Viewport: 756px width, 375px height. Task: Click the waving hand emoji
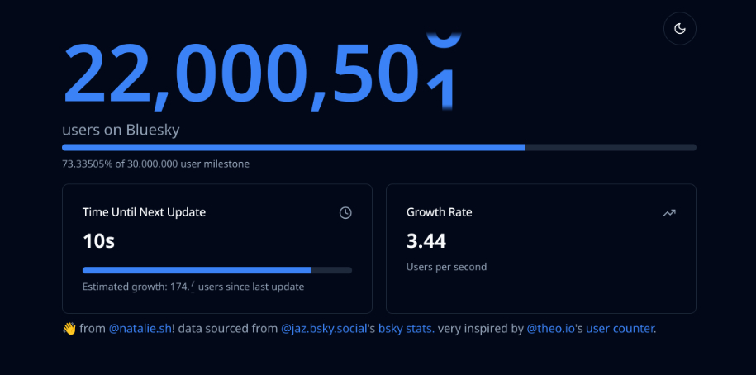pyautogui.click(x=69, y=329)
